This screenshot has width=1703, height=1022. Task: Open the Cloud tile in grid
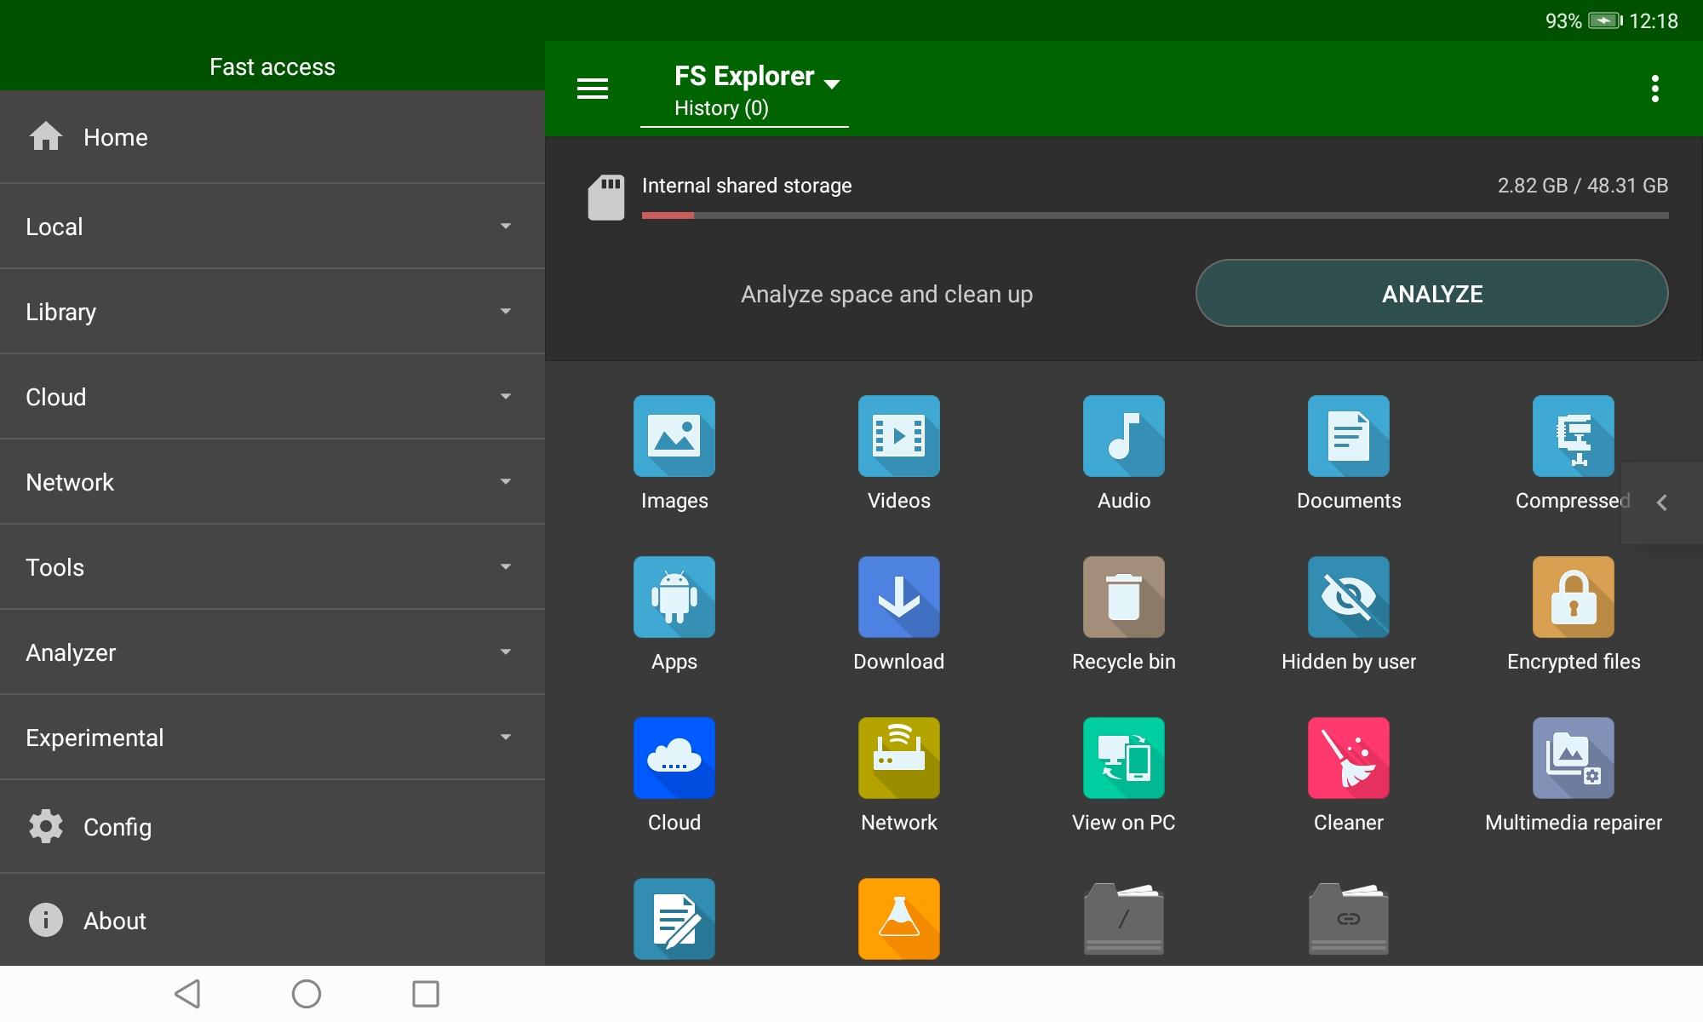[674, 758]
